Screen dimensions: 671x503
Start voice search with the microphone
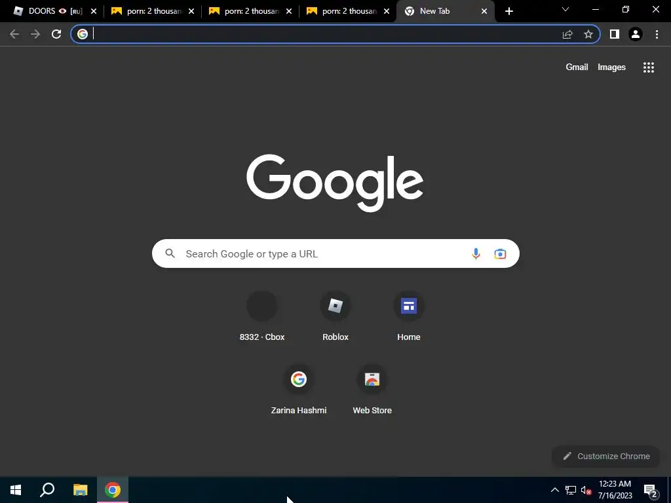point(476,253)
